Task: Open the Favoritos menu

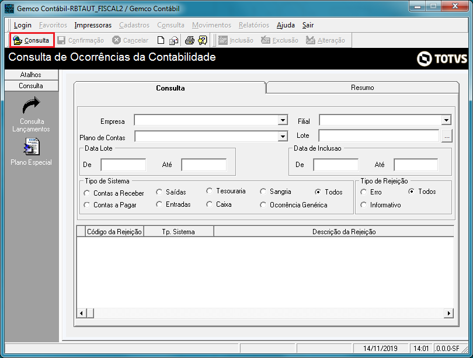Action: (53, 25)
